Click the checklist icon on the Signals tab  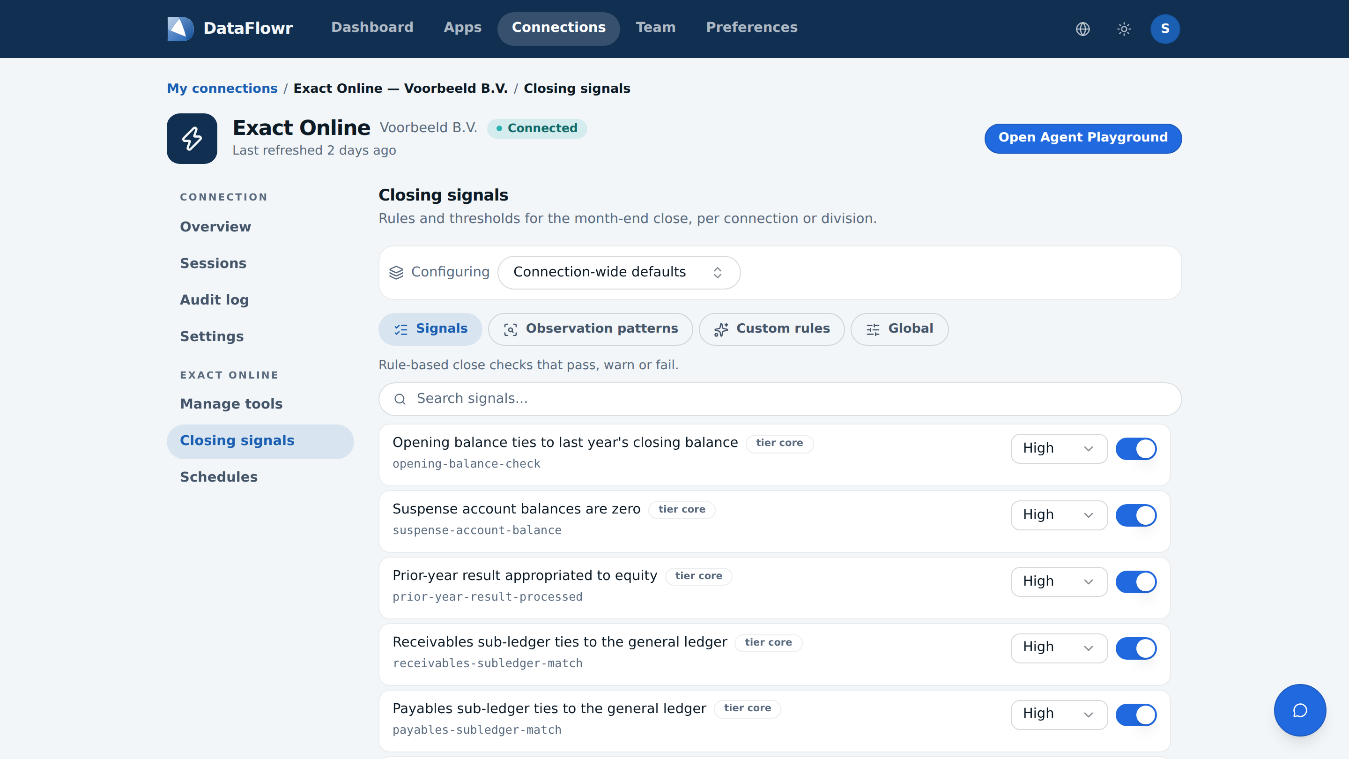(x=401, y=329)
